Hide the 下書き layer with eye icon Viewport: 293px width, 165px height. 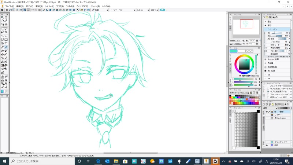click(267, 112)
